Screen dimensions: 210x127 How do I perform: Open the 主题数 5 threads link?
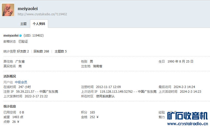[x=61, y=51]
